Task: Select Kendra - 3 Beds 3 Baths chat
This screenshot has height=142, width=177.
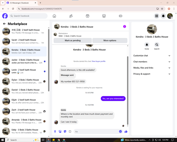Action: coord(24,51)
